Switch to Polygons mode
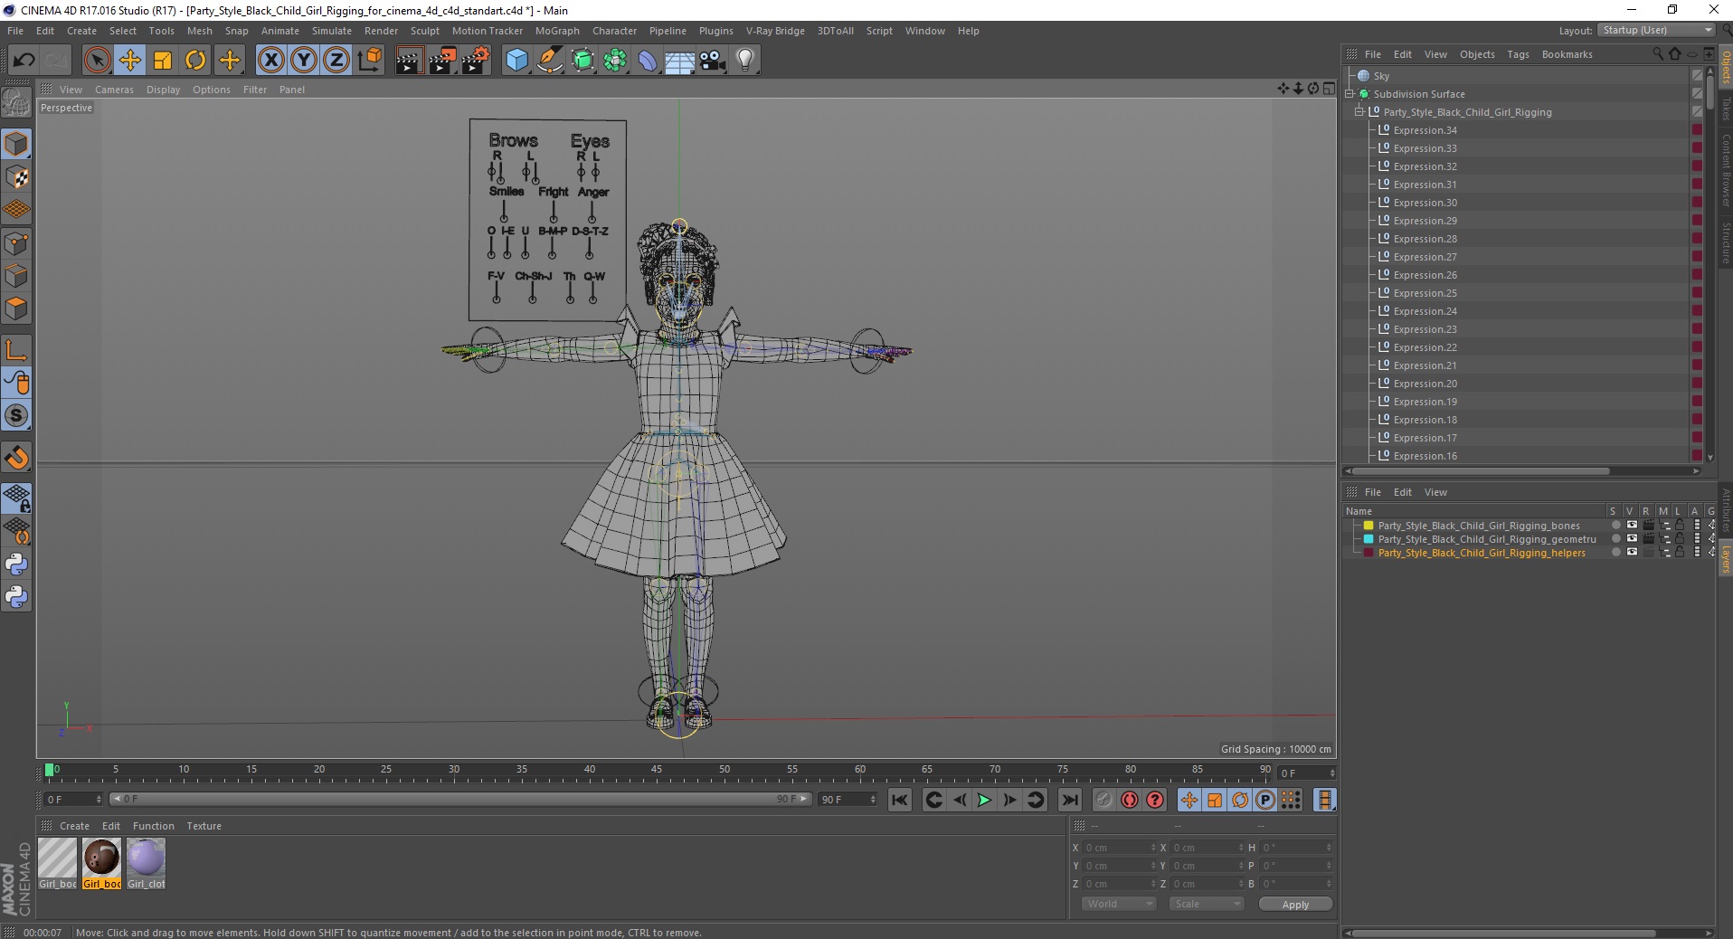This screenshot has width=1733, height=939. coord(16,308)
